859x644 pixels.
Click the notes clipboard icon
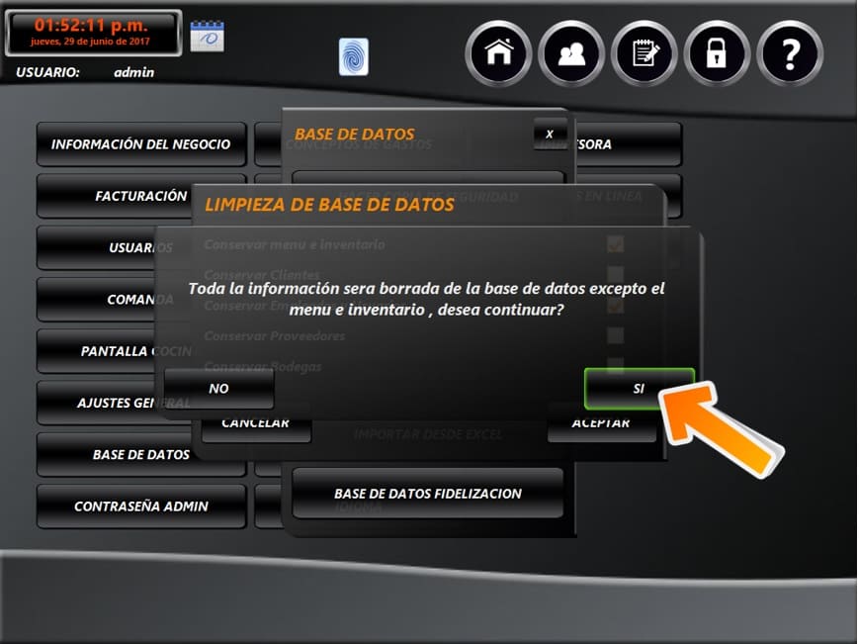click(644, 53)
